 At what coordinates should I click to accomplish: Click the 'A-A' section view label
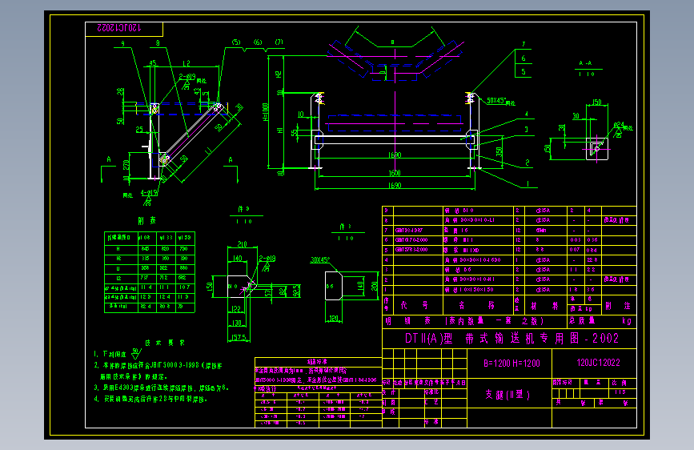[585, 63]
